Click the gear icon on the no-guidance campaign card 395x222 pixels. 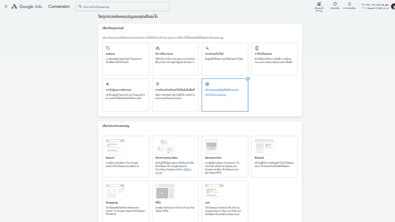point(207,84)
